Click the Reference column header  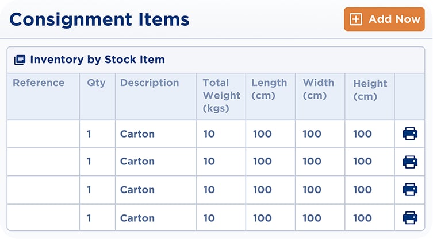[39, 83]
